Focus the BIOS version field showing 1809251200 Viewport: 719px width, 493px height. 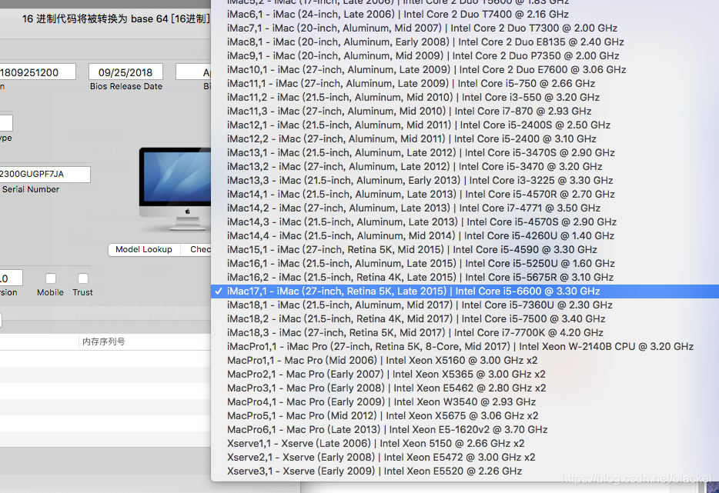coord(38,72)
